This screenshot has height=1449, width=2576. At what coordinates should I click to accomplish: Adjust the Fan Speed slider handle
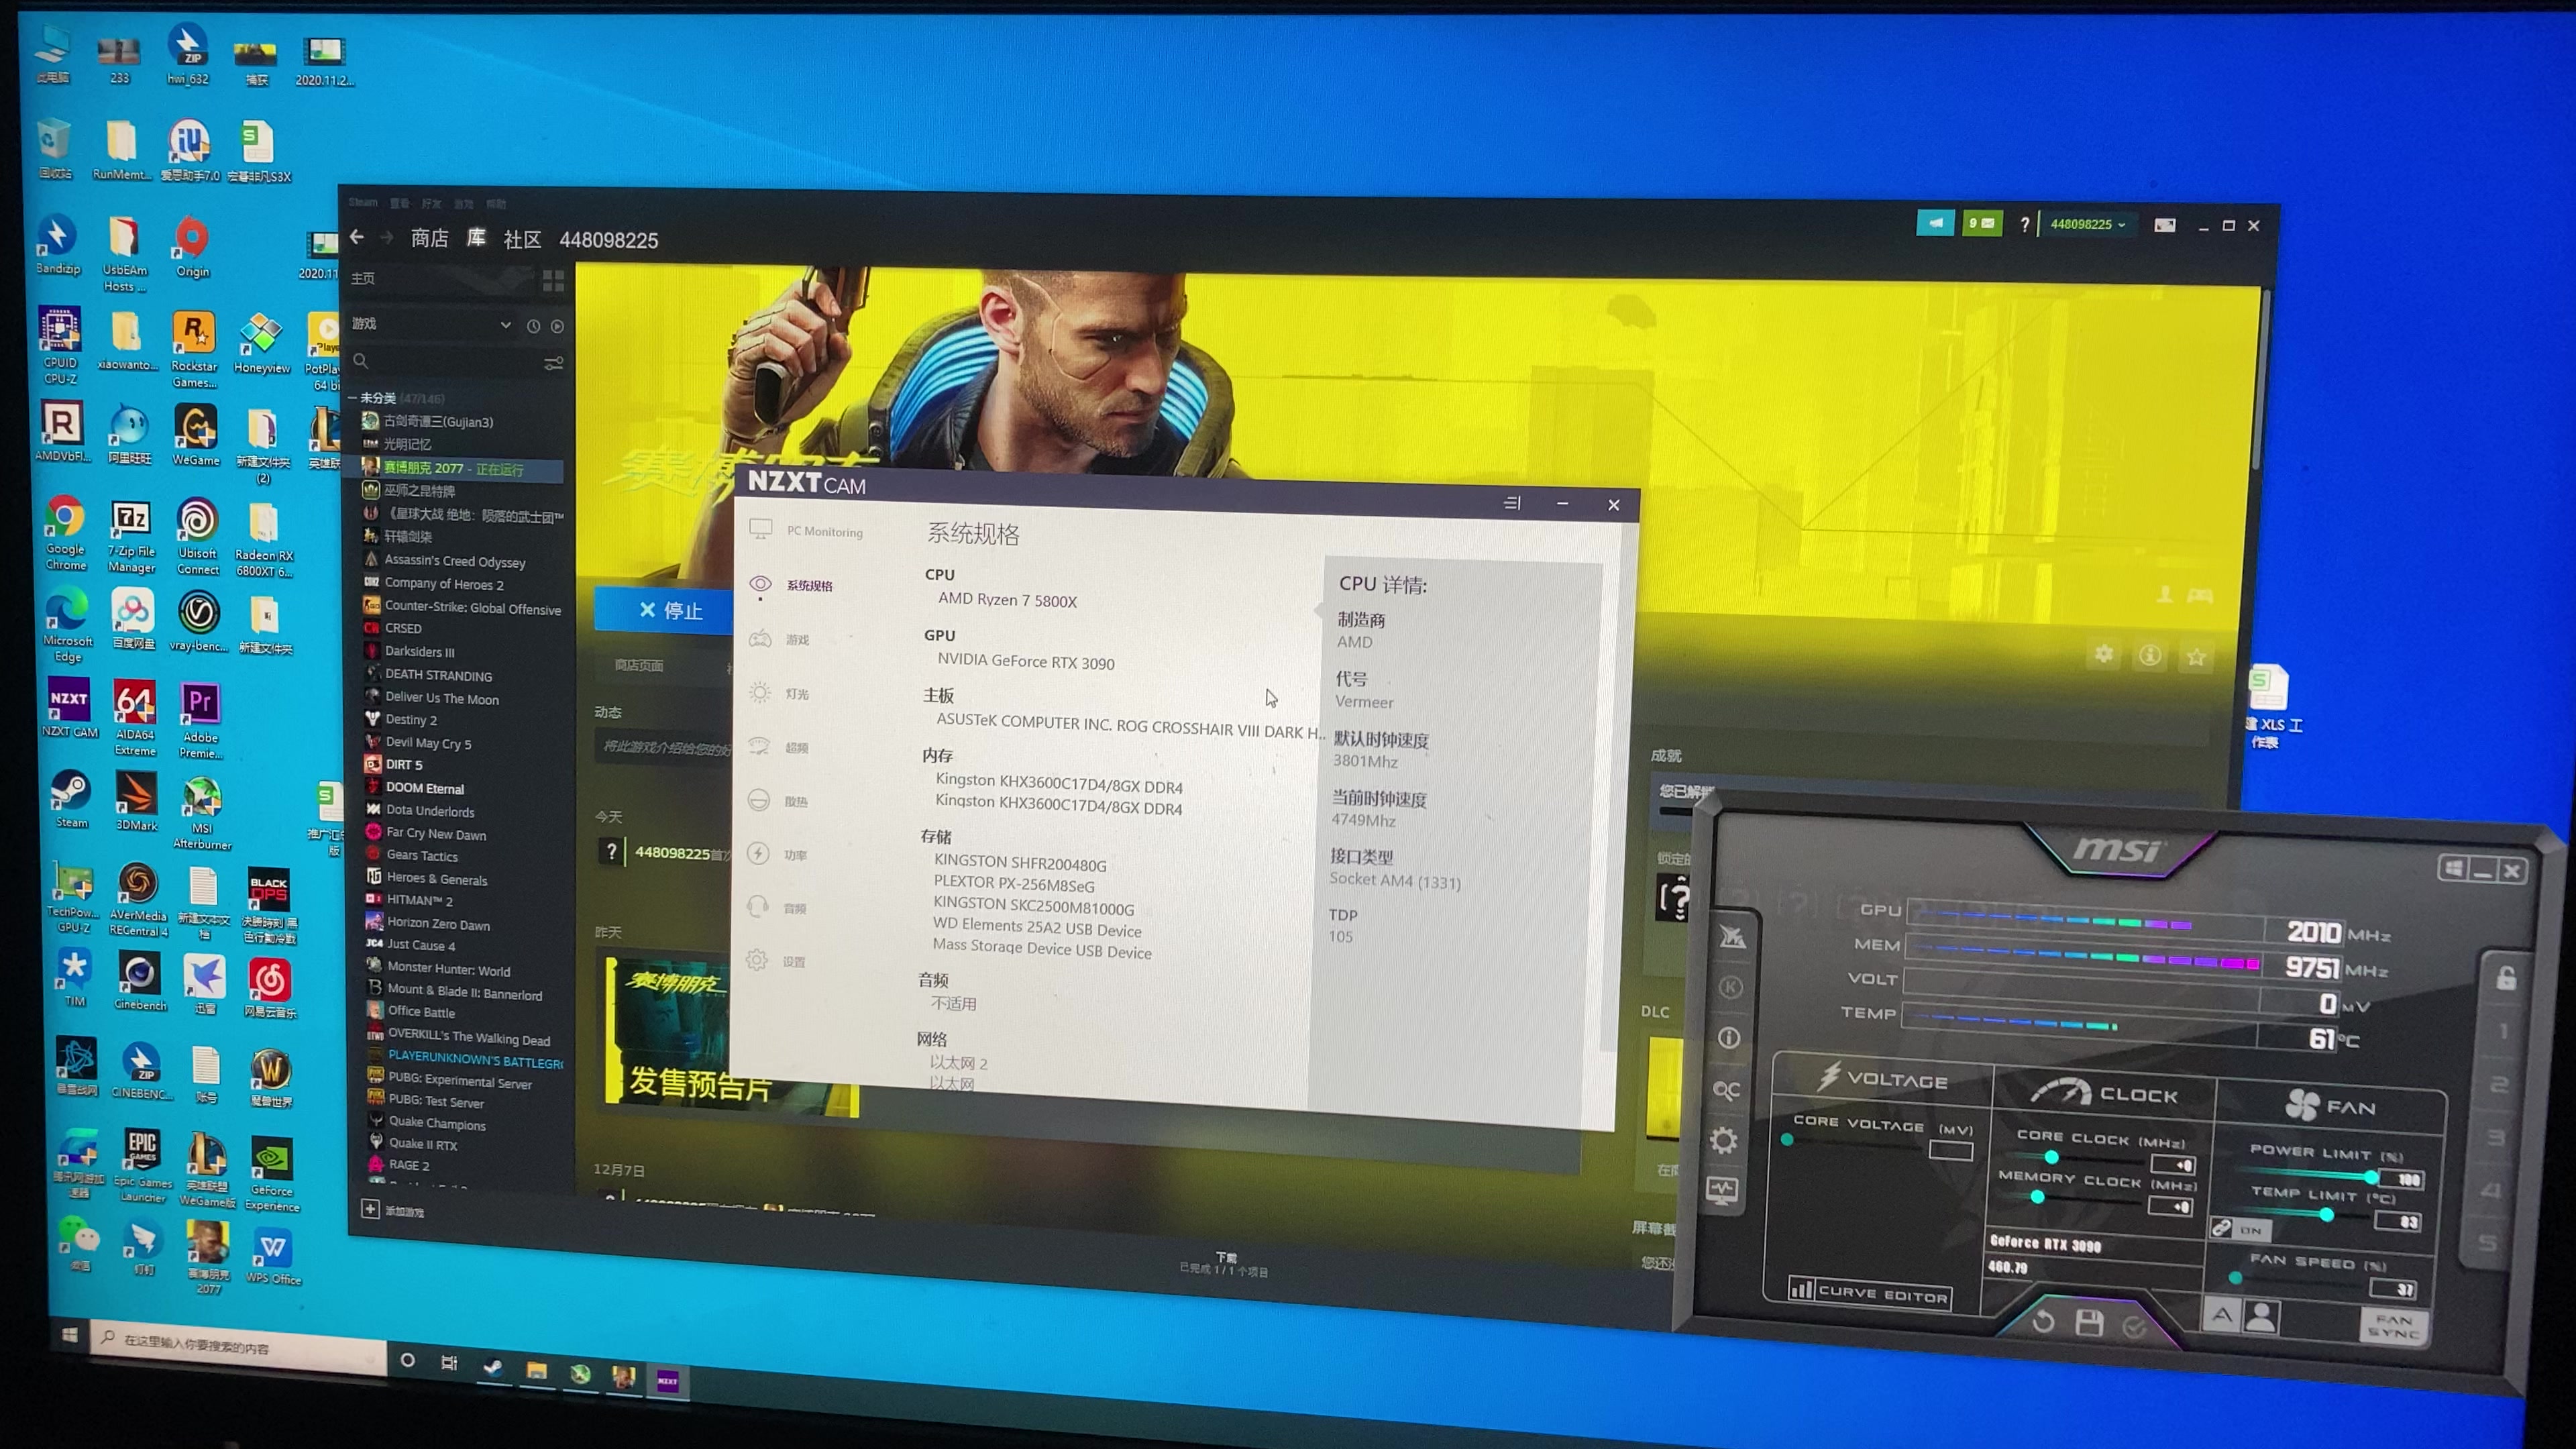(x=2235, y=1277)
